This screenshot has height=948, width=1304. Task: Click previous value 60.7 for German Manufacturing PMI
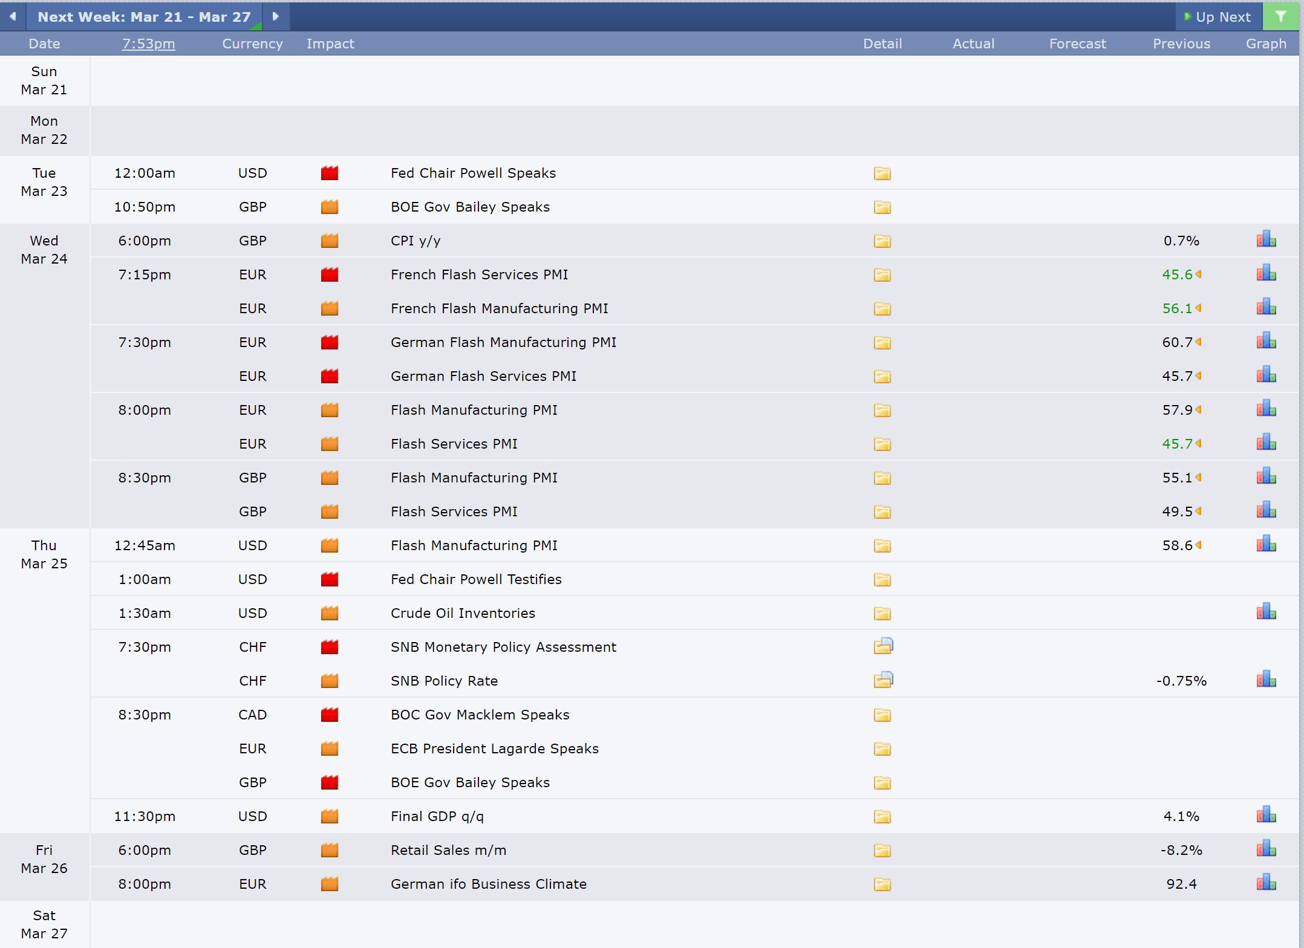(x=1177, y=342)
